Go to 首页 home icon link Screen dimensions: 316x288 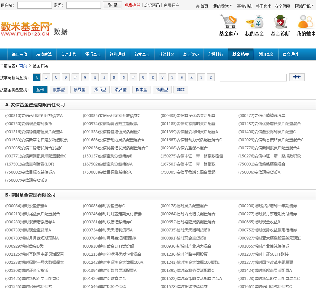(202, 6)
